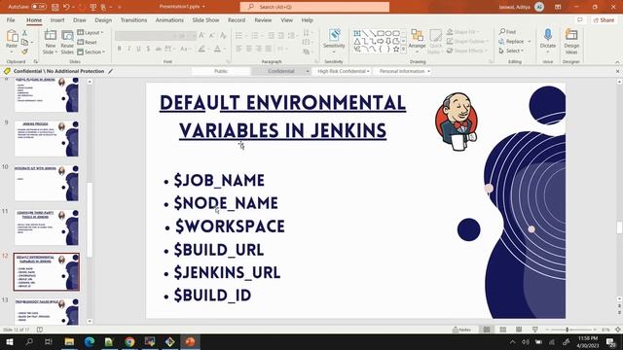Click the Share button
Screen dimensions: 623x350
click(604, 19)
